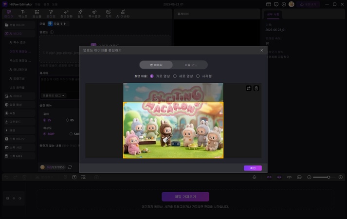
Task: Select the 사각형 square radio button
Action: 198,76
